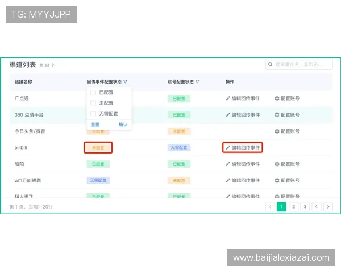Screen dimensions: 341x272
Task: Check the 未配置 filter checkbox
Action: click(x=93, y=103)
